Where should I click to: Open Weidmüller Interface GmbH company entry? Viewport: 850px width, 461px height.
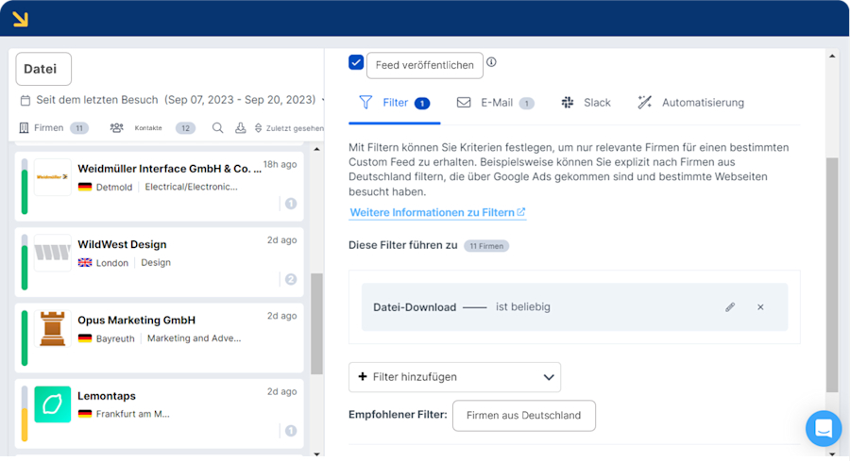click(160, 186)
